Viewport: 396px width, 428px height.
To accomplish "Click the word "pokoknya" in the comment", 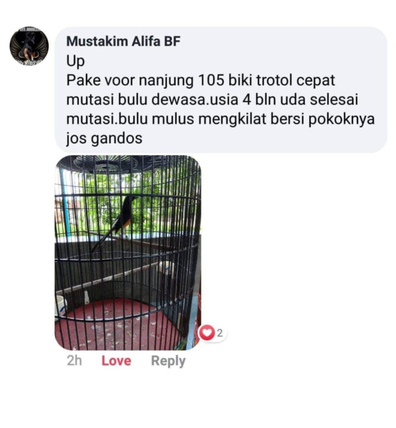I will (341, 119).
